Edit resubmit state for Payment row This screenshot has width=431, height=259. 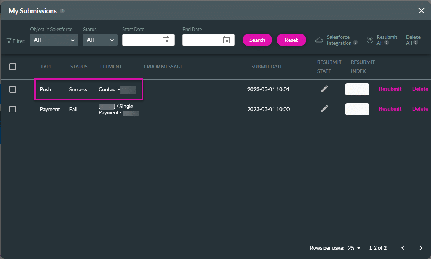coord(325,108)
